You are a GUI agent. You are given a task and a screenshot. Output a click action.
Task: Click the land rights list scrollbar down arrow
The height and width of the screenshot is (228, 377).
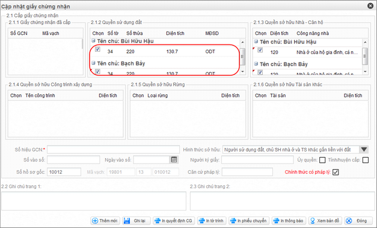click(x=242, y=72)
